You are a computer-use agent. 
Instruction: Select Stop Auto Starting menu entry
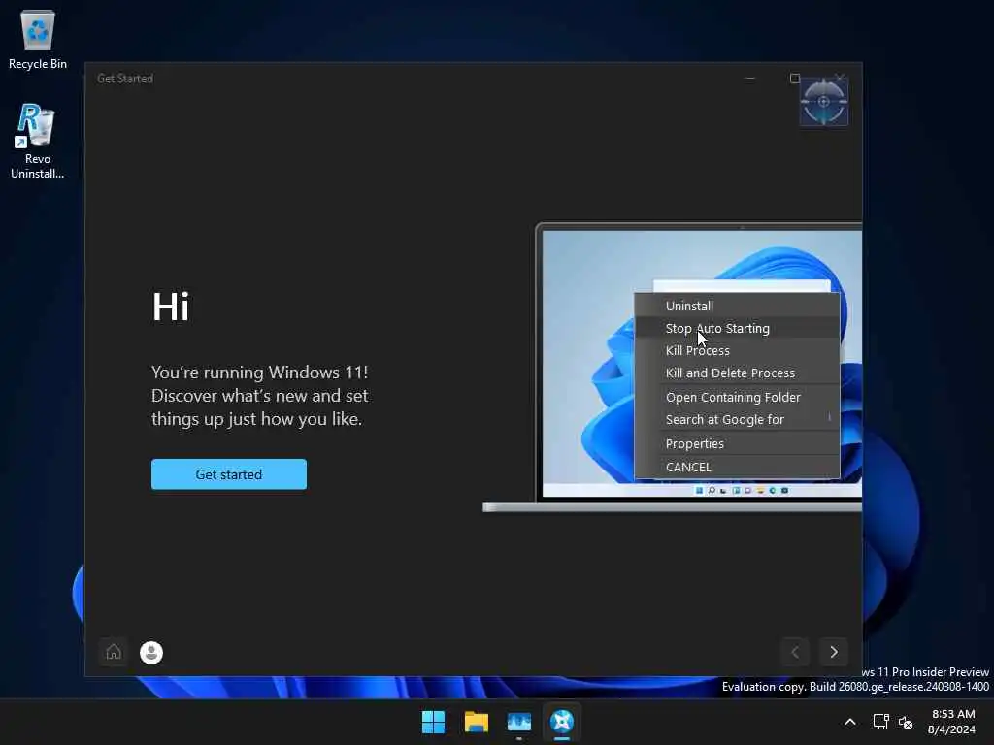737,328
